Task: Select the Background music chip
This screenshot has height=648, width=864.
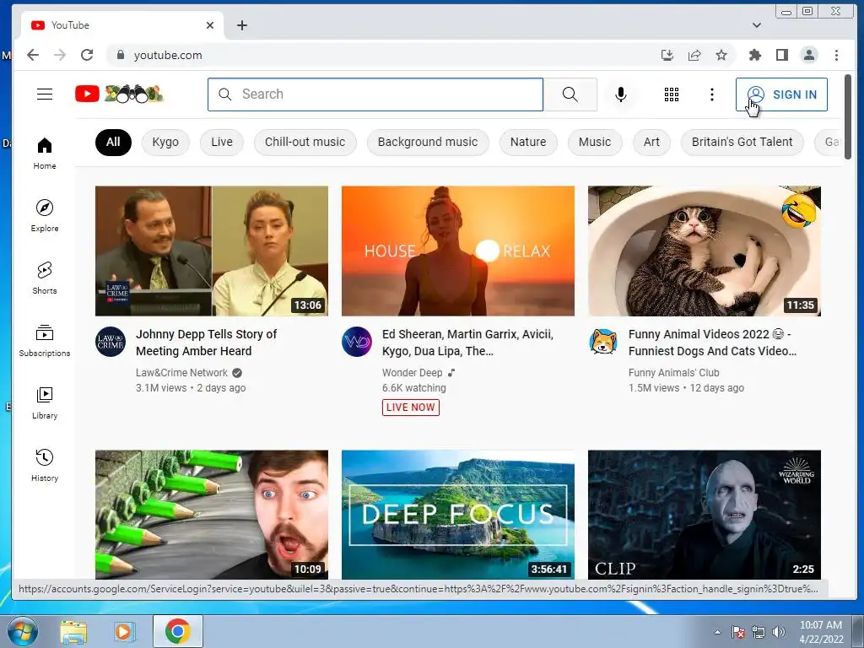Action: (428, 142)
